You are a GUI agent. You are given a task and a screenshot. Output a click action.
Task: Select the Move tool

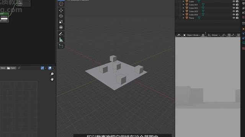tap(61, 10)
